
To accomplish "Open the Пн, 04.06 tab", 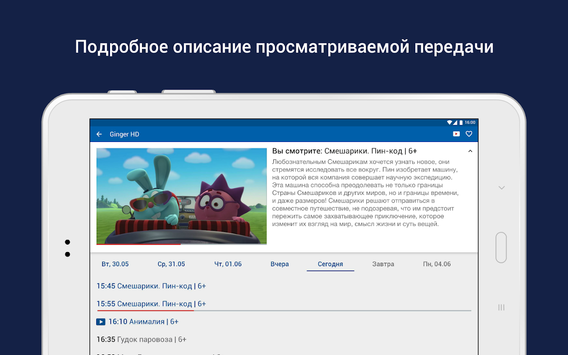I will 437,264.
